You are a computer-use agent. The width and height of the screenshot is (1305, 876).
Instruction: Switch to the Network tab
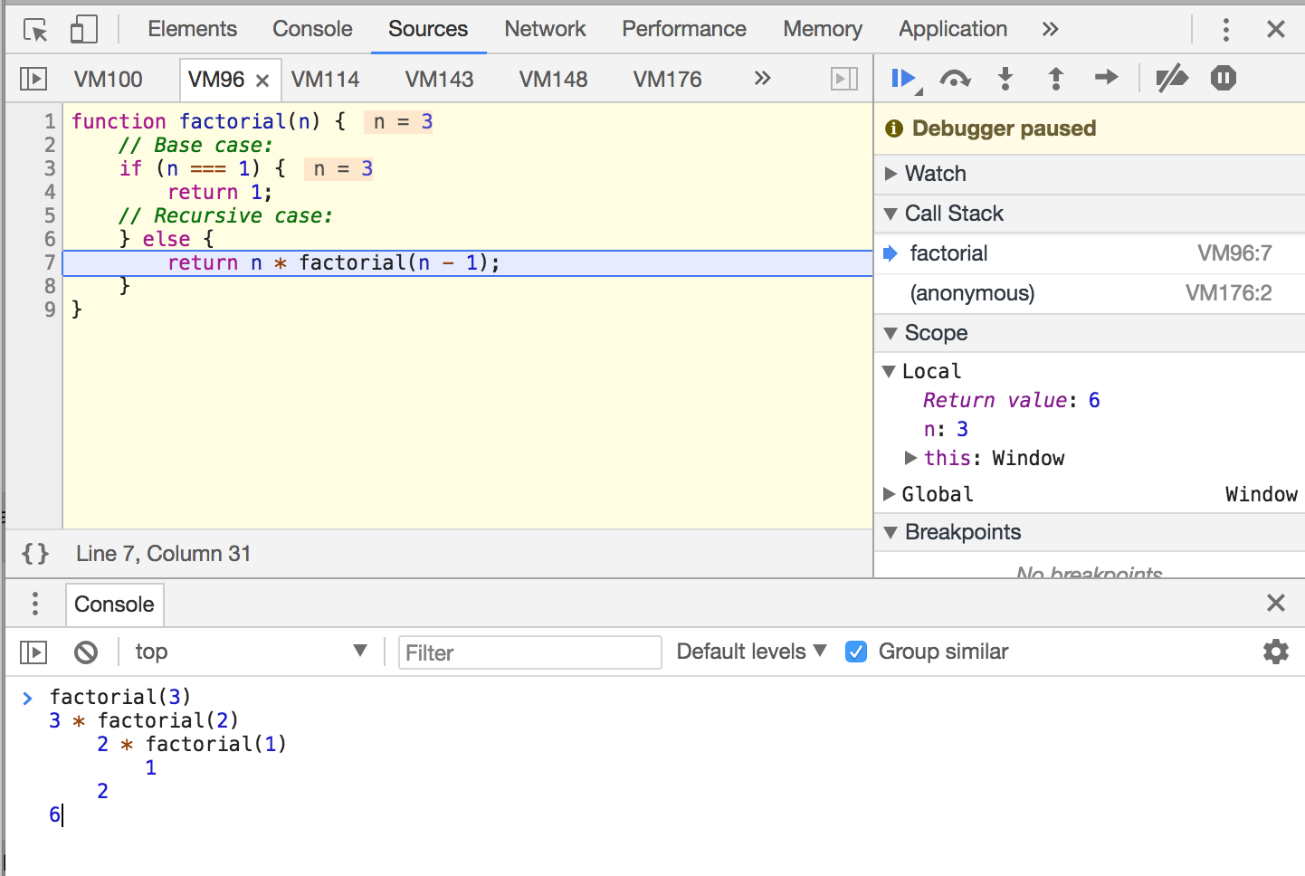pos(545,29)
